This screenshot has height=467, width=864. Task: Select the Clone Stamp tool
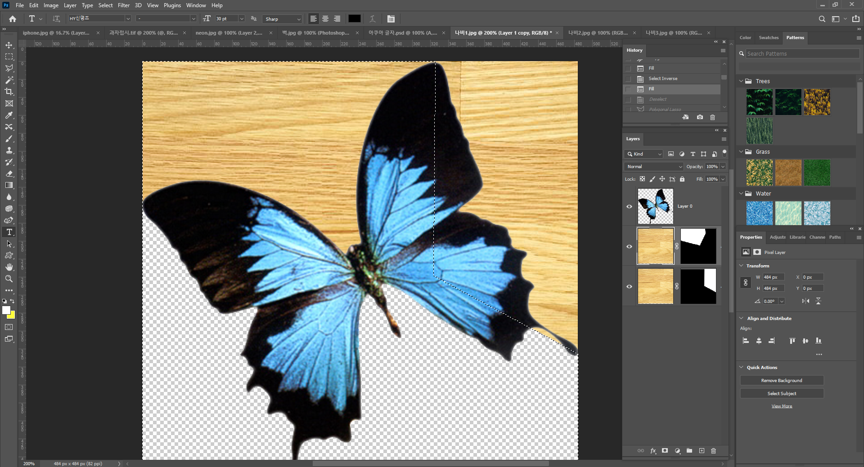(9, 150)
